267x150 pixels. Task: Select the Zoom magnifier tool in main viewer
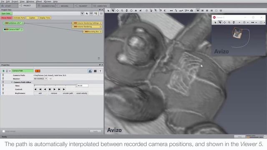click(122, 10)
